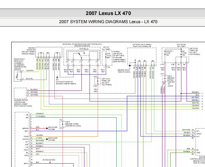Screen dimensions: 205x167
Task: Select the 'HOT AT ALL TIMES' label
Action: 106,48
